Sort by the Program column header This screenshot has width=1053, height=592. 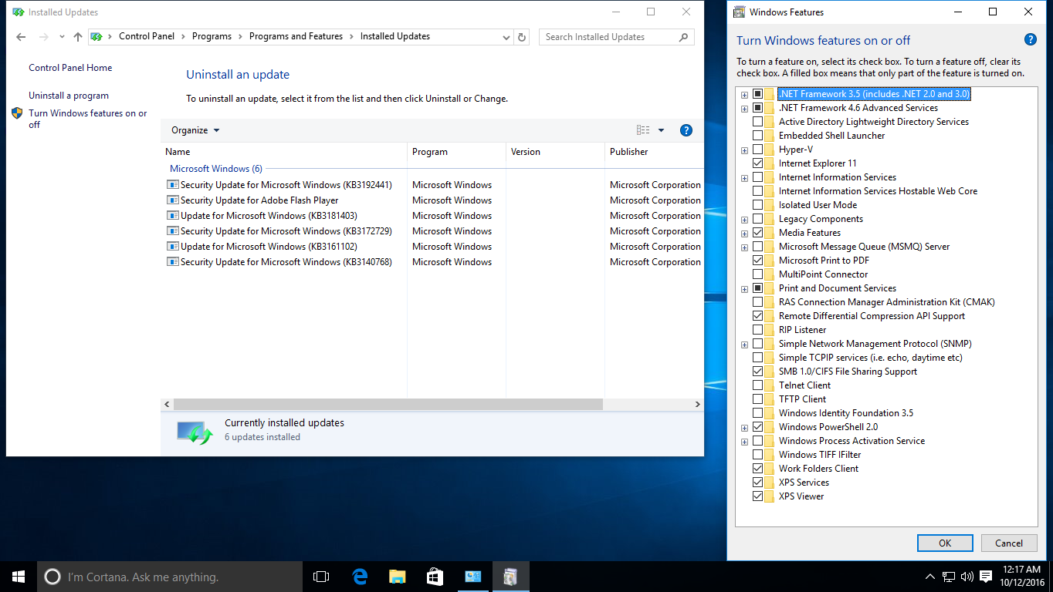(x=456, y=152)
